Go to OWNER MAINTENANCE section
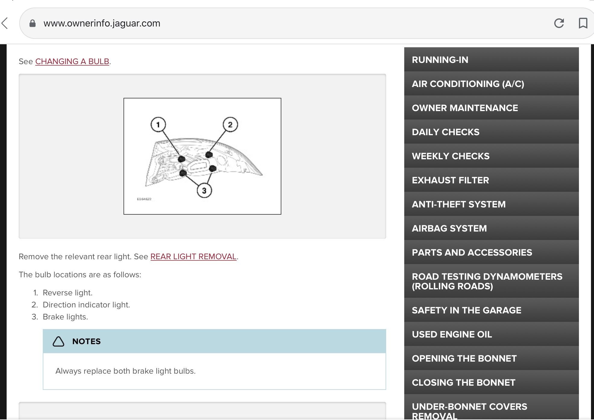The image size is (594, 420). tap(491, 108)
